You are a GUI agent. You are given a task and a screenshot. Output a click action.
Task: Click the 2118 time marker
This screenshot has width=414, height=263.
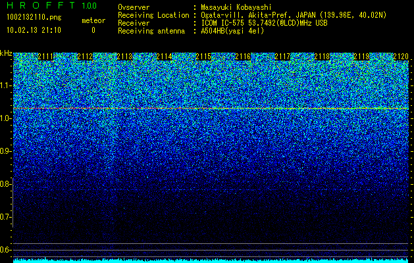coord(322,57)
